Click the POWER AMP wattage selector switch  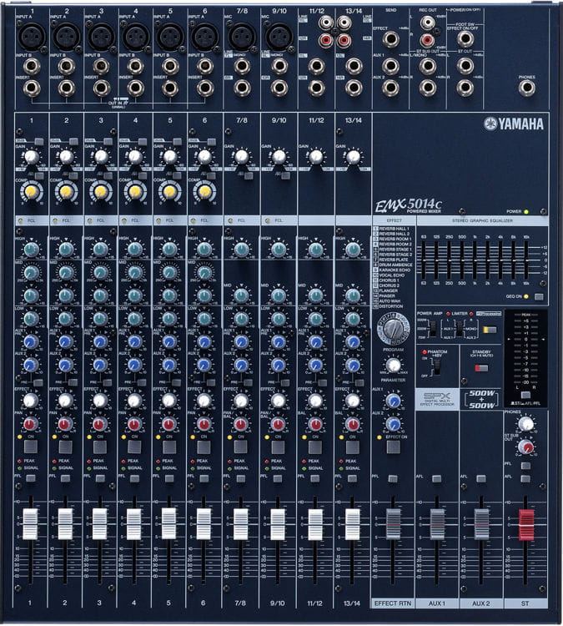click(433, 330)
